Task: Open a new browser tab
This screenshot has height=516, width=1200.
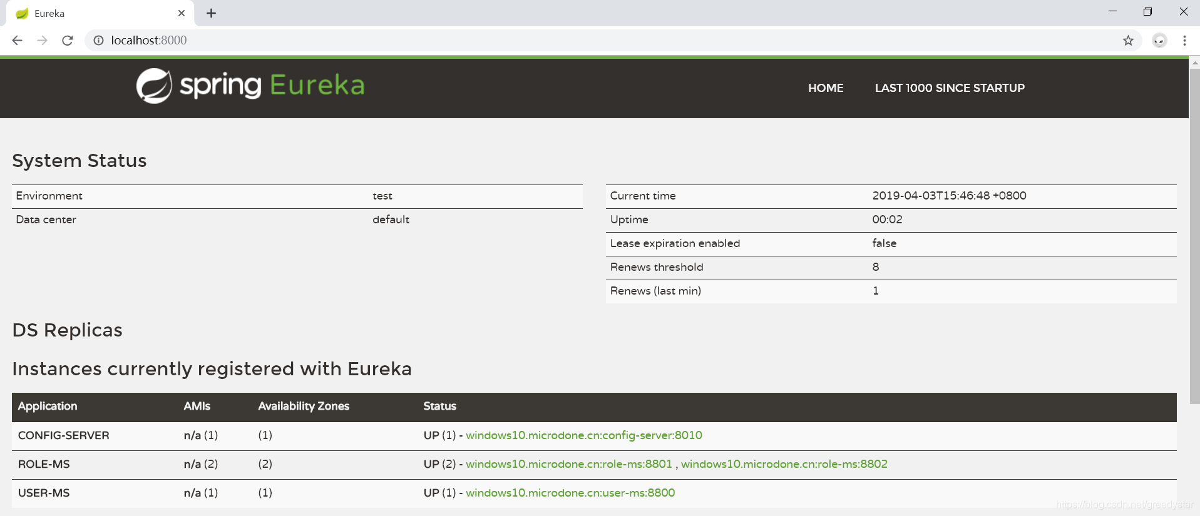Action: (x=212, y=13)
